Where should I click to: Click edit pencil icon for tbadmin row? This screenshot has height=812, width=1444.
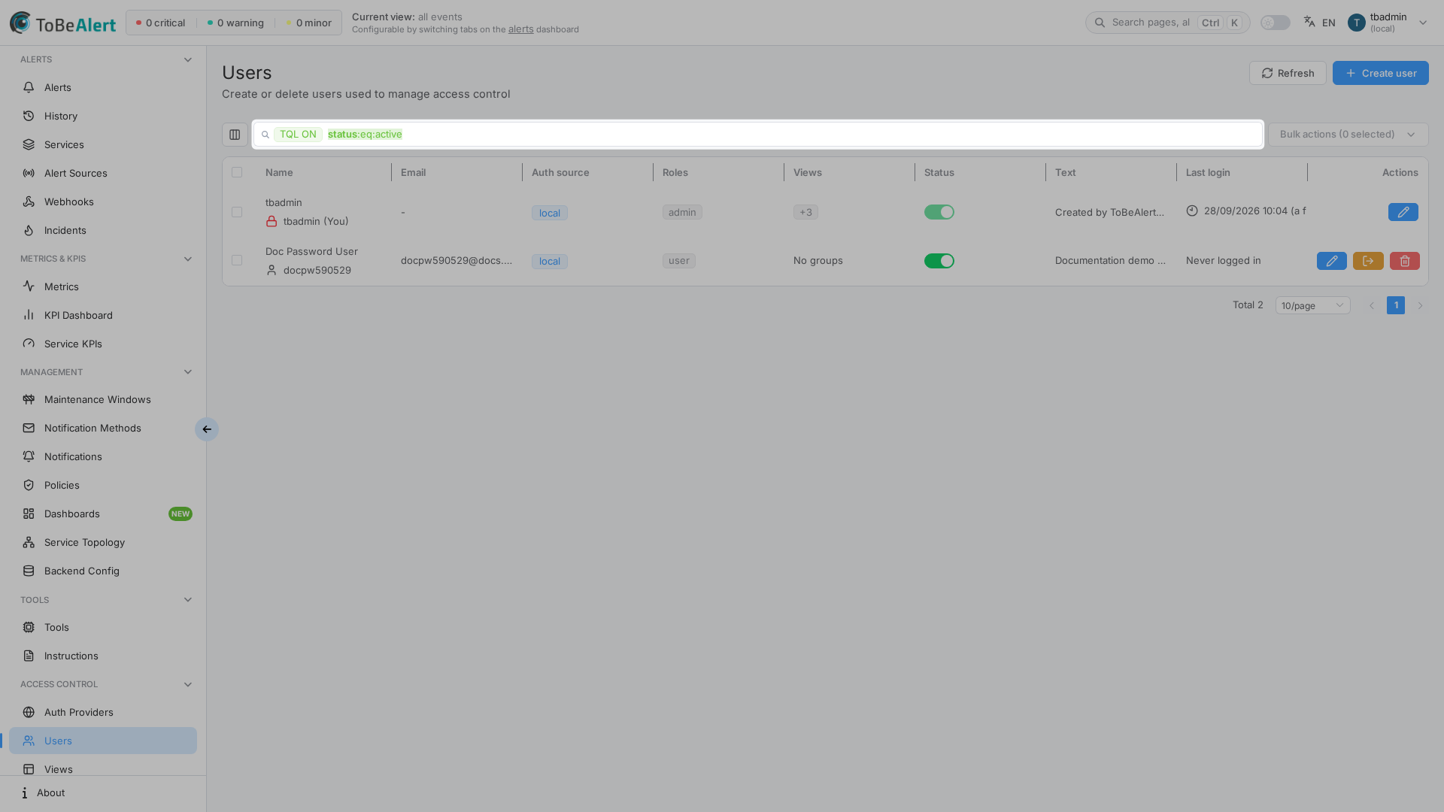pyautogui.click(x=1403, y=212)
